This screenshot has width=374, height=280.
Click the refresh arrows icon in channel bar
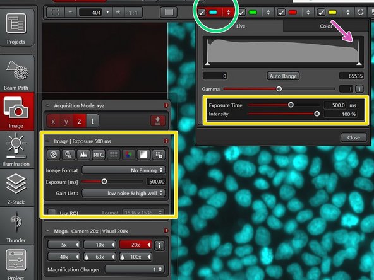click(x=361, y=12)
